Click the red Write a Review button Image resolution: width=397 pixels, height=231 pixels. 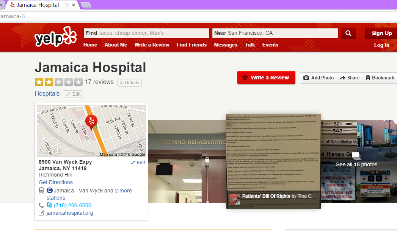[266, 78]
